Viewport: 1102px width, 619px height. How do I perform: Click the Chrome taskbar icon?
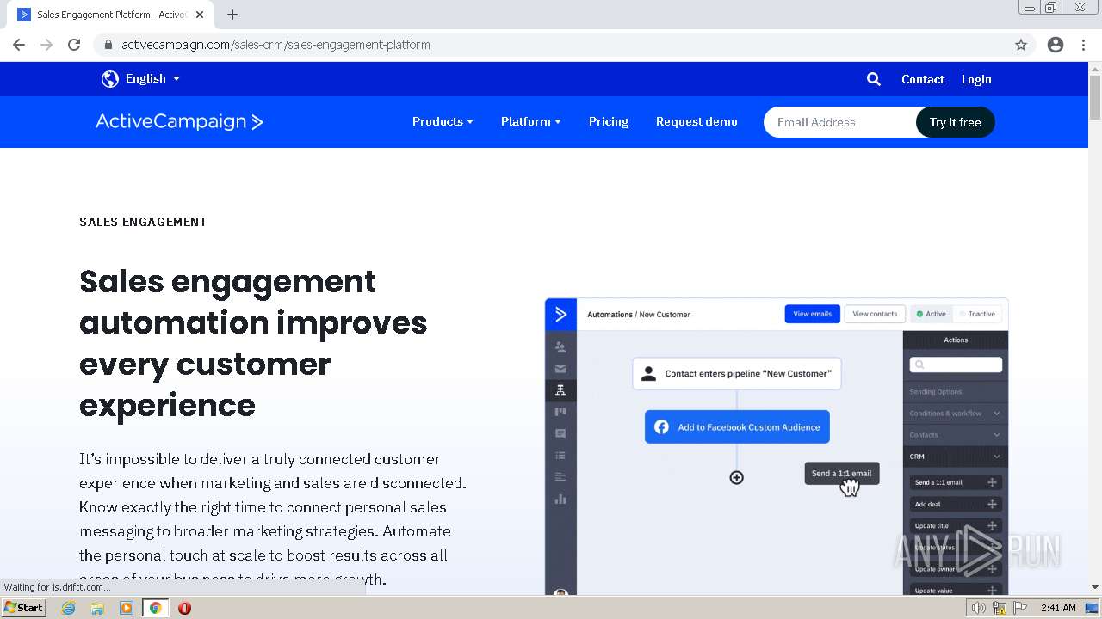pos(155,608)
